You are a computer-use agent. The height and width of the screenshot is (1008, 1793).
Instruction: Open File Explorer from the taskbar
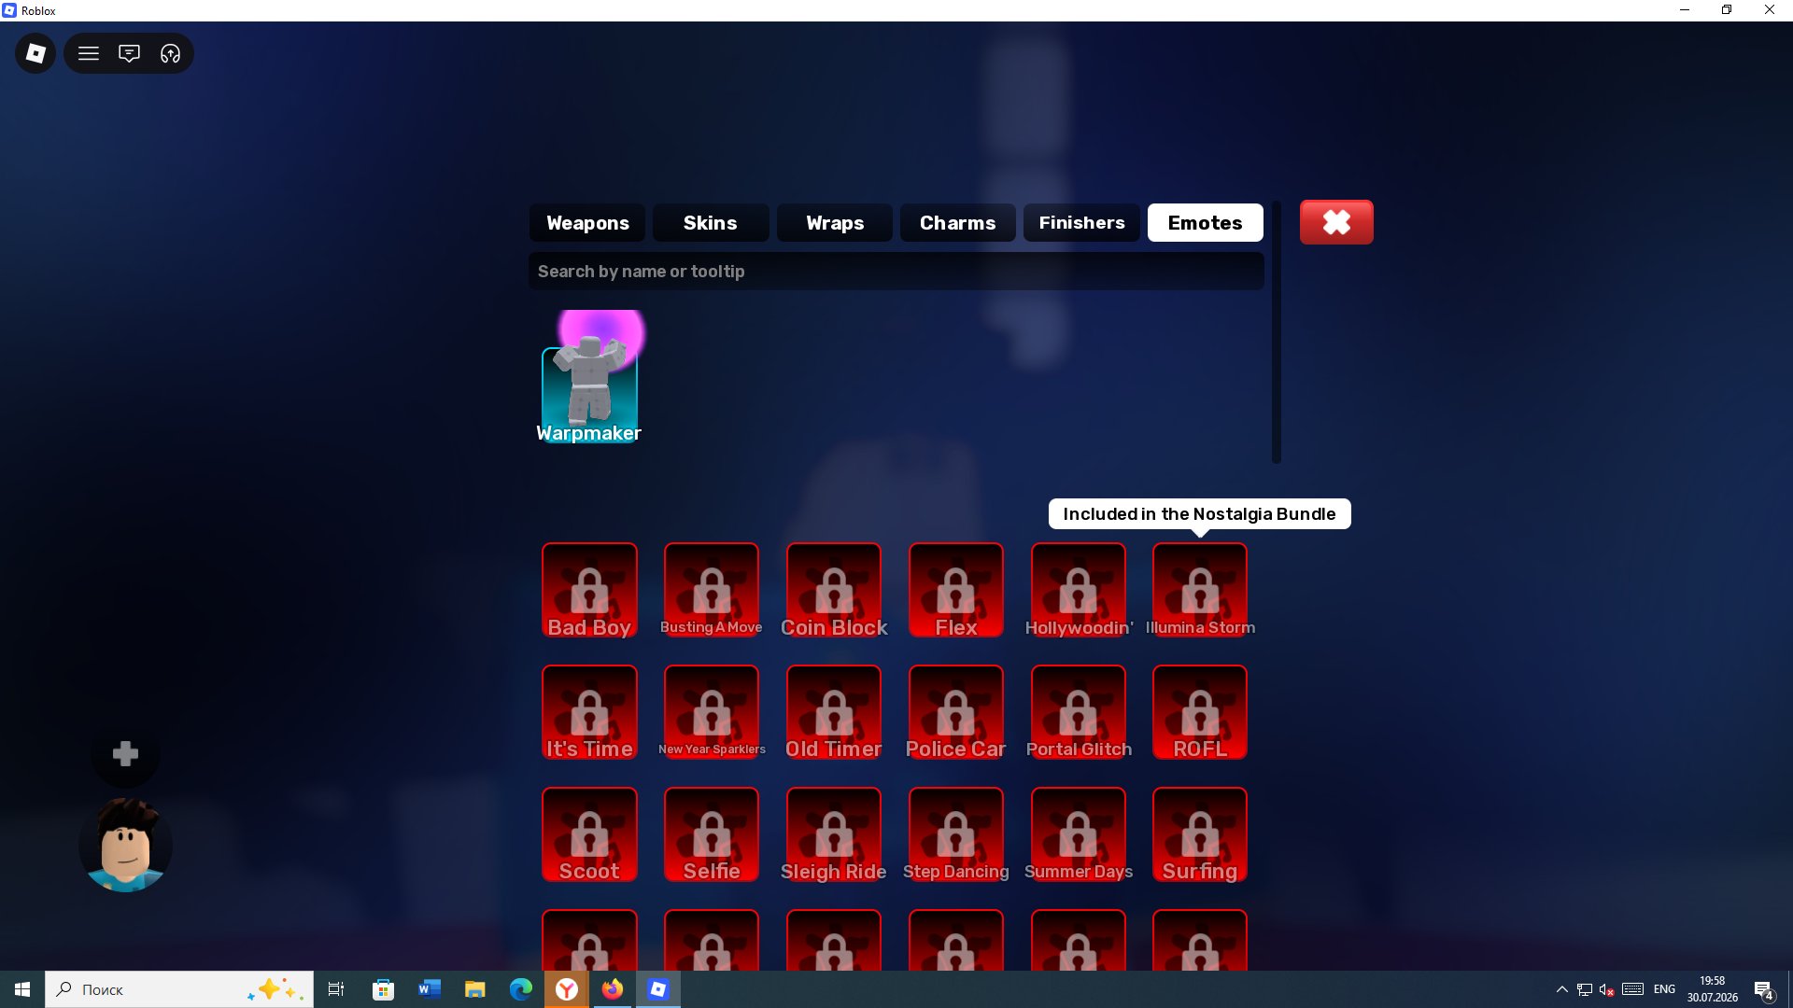pyautogui.click(x=475, y=989)
